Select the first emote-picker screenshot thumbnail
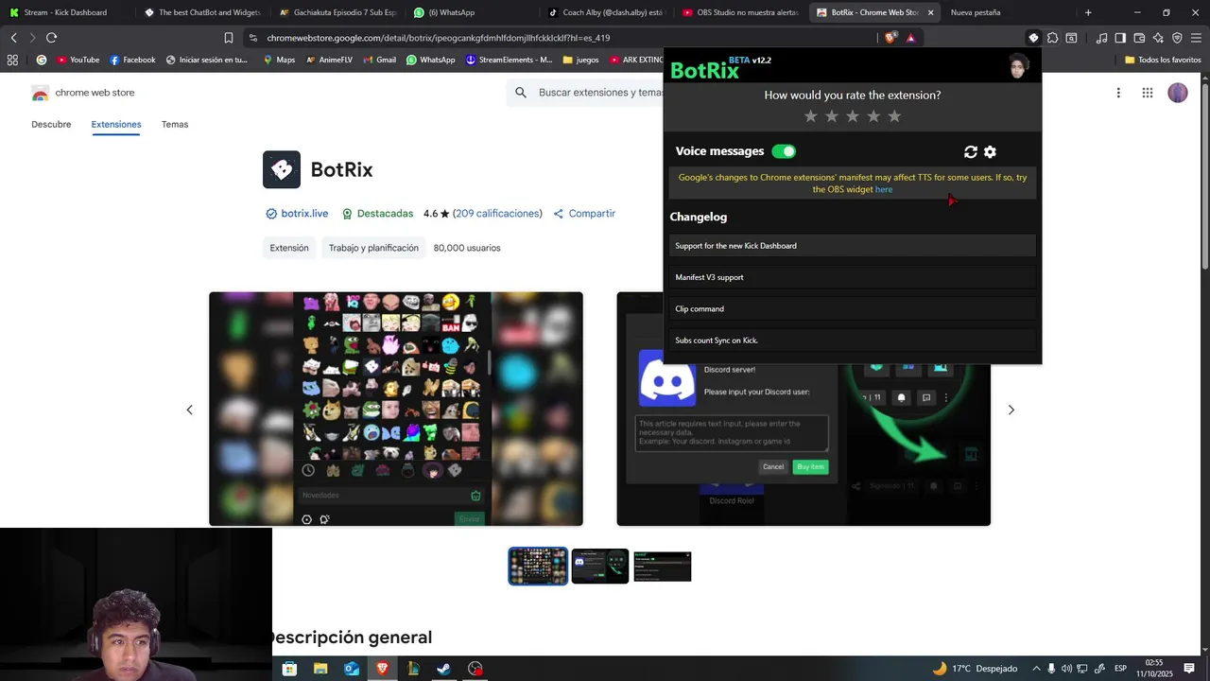 [538, 567]
